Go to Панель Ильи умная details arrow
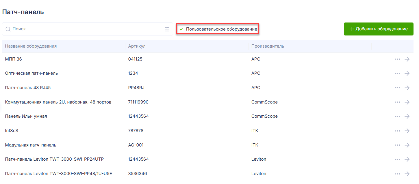The width and height of the screenshot is (419, 184). coord(407,117)
